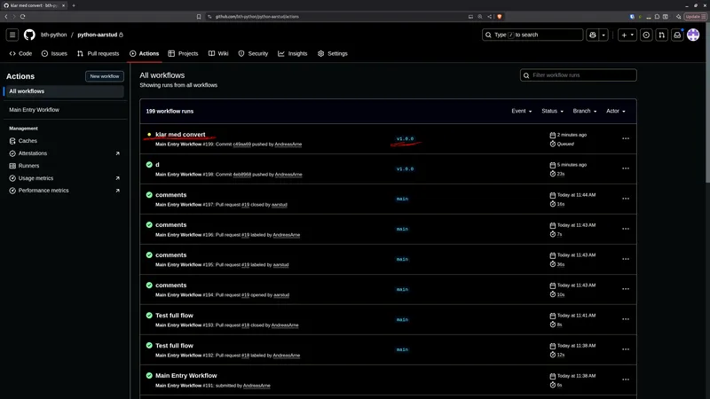Open the hamburger navigation menu
The width and height of the screenshot is (710, 399).
click(12, 35)
